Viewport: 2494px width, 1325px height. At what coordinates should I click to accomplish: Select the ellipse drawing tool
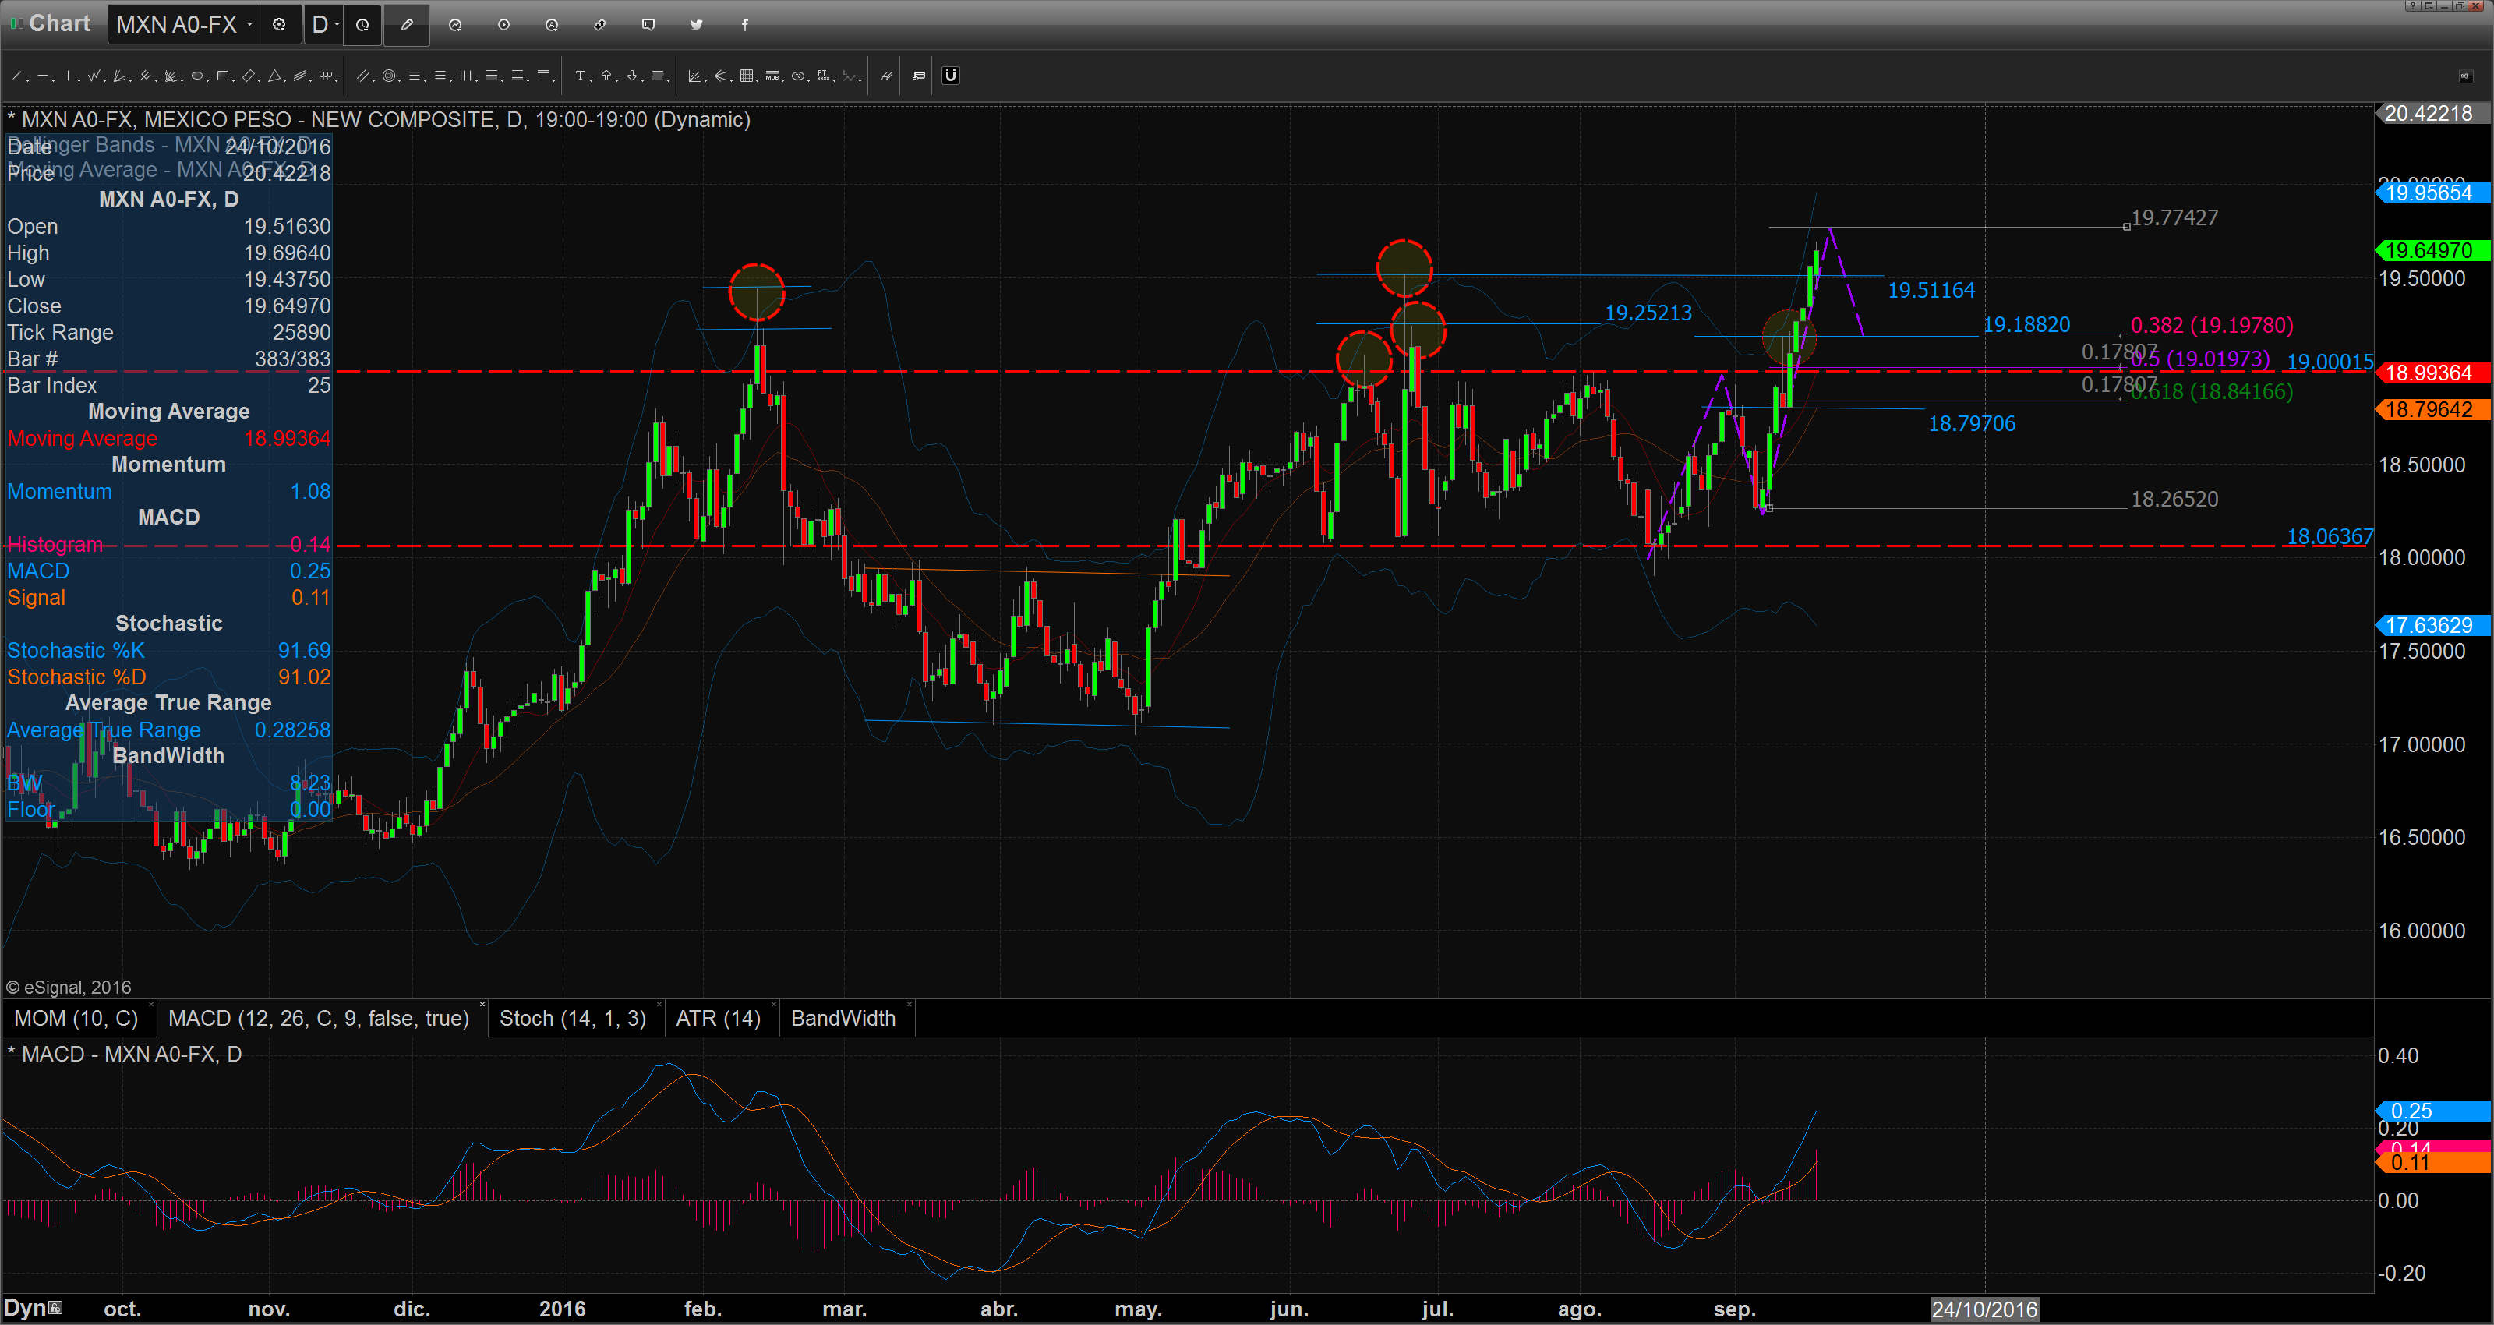[x=196, y=76]
